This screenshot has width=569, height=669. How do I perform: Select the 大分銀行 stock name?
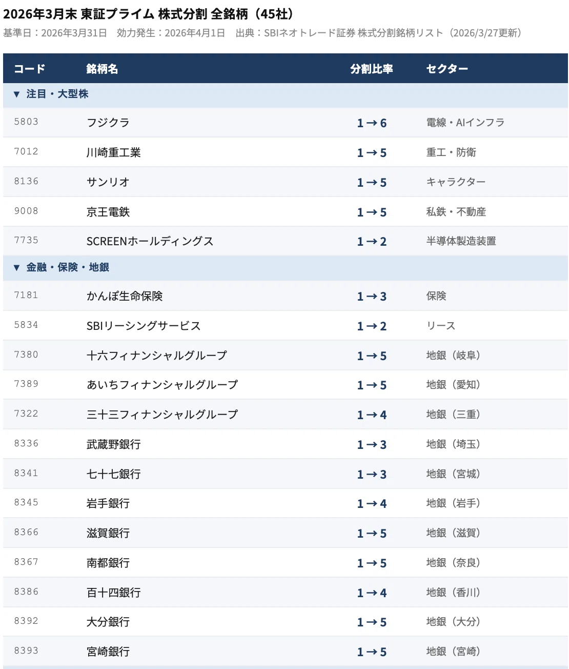108,622
